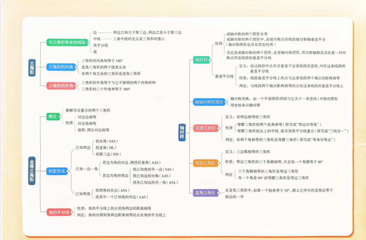Select the red 等腰三角形 node
Image resolution: width=366 pixels, height=240 pixels.
(x=205, y=128)
